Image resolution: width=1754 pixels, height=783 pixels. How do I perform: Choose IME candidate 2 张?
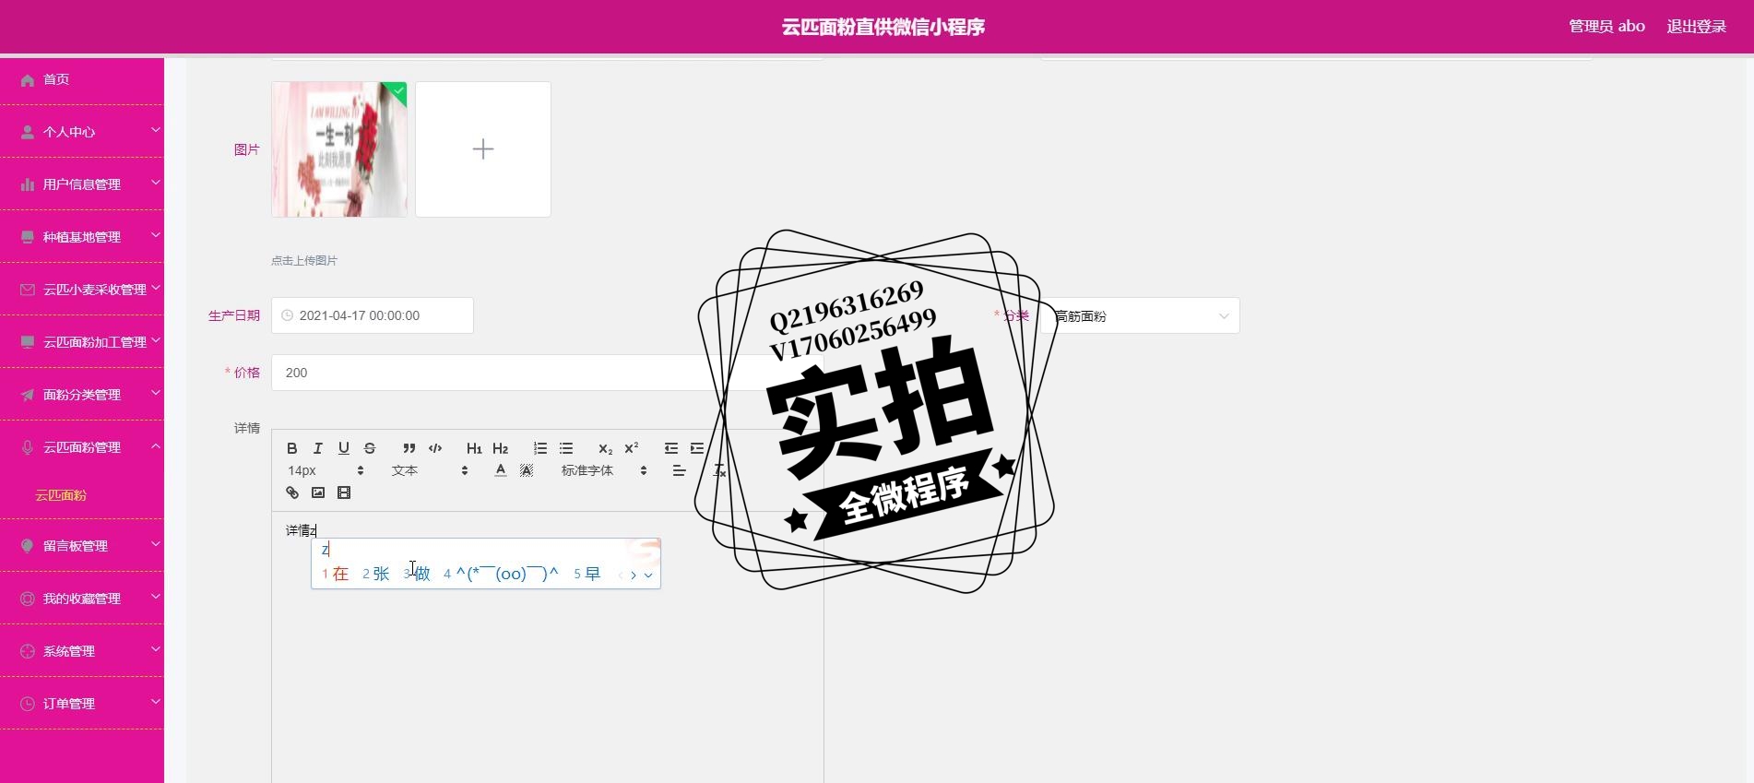click(376, 574)
